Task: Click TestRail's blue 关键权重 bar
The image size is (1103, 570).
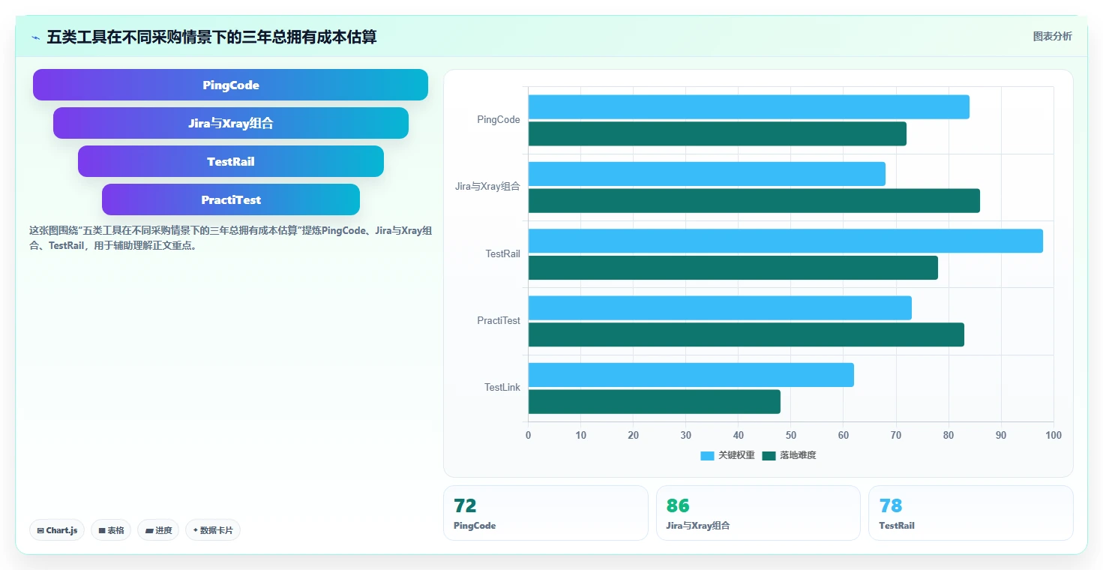Action: 786,241
